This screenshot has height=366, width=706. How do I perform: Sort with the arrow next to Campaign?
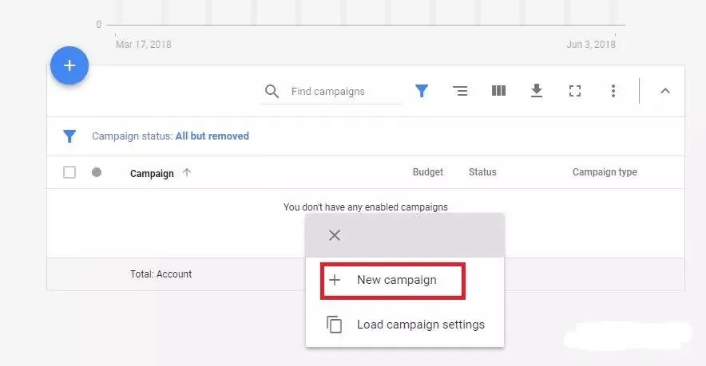click(187, 172)
